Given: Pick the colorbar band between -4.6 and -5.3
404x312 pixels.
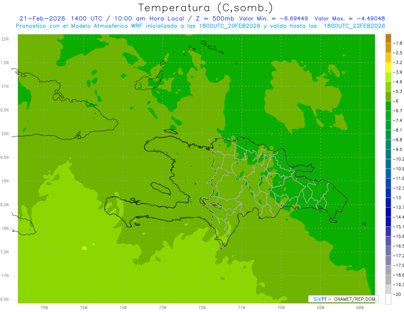Looking at the screenshot, I should pos(388,86).
